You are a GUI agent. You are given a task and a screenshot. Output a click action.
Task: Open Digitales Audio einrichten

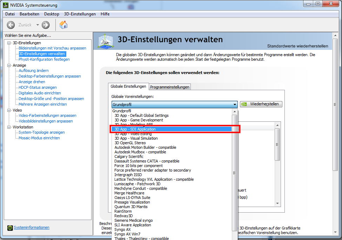pos(40,93)
